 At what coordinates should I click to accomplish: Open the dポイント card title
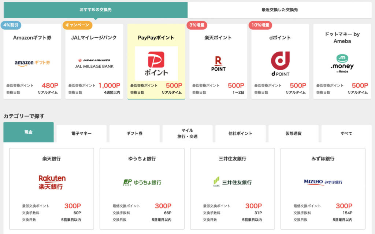click(280, 38)
